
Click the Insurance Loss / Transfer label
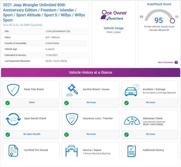[98, 118]
